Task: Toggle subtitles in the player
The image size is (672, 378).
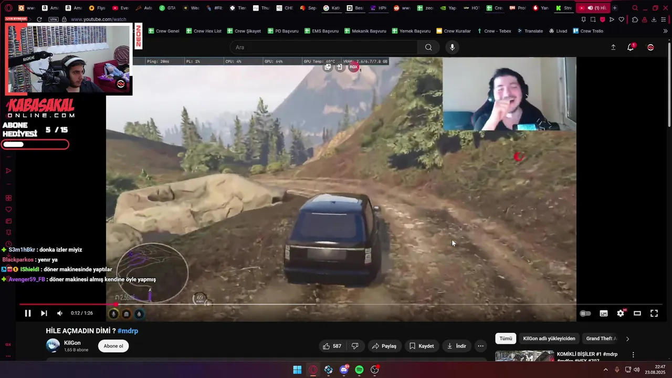Action: pos(604,313)
